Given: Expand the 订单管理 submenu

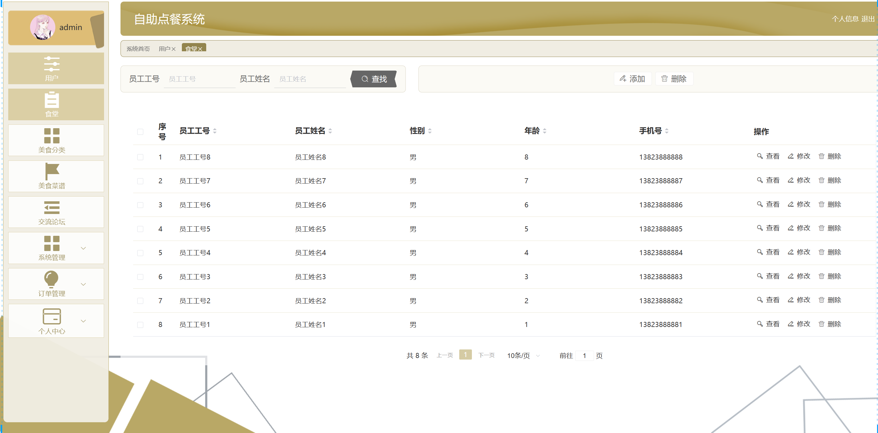Looking at the screenshot, I should point(83,284).
